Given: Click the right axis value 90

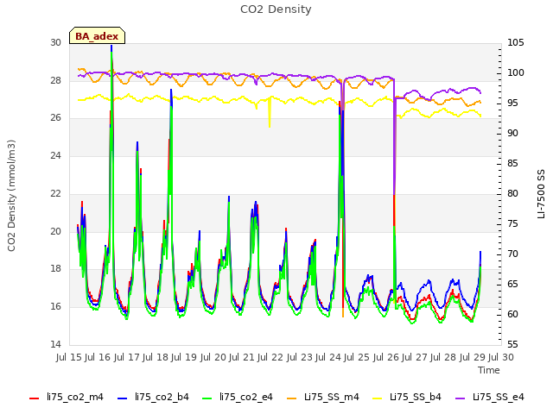Looking at the screenshot, I should [512, 133].
